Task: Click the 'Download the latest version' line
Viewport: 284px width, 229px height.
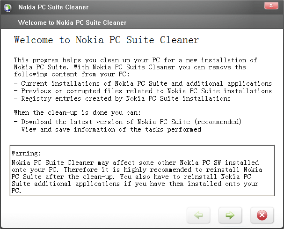Action: coord(127,122)
